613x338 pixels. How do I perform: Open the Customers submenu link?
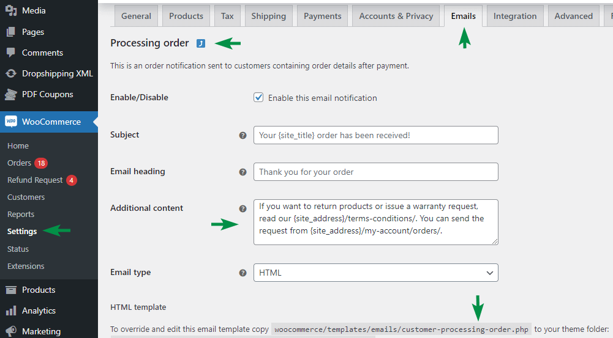pos(26,197)
